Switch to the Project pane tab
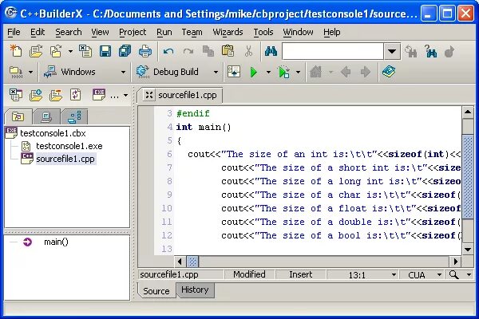 pyautogui.click(x=18, y=117)
